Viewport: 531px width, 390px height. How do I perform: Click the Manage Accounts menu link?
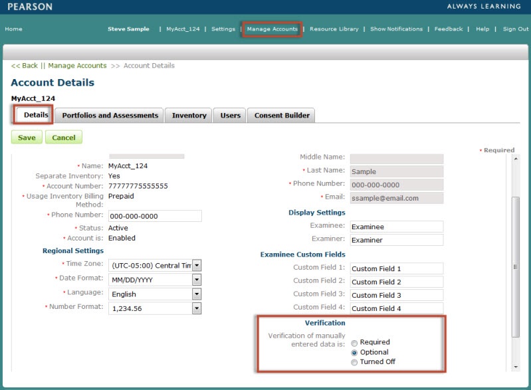(x=272, y=29)
